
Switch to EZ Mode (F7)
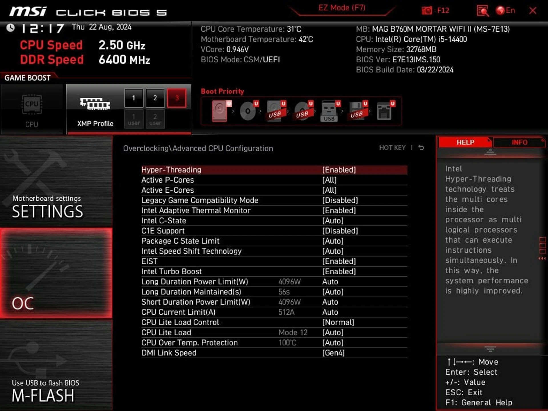342,8
